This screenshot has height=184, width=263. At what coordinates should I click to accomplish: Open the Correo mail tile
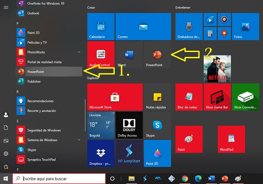click(x=143, y=27)
